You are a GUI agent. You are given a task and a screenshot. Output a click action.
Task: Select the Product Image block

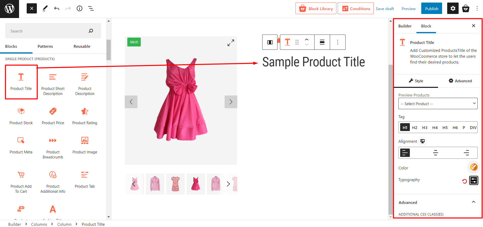click(x=85, y=145)
